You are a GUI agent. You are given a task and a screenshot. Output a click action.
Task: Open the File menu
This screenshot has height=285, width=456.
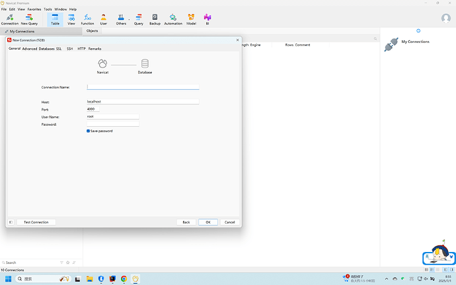coord(4,9)
